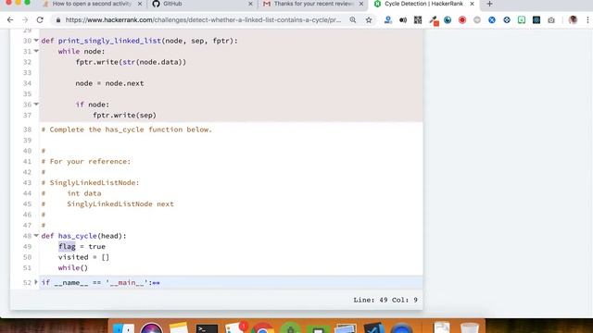
Task: Open Visual Studio Code from the Dock
Action: (373, 328)
